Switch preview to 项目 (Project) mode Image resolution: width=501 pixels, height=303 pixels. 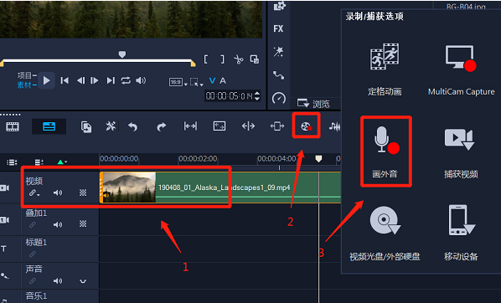[x=24, y=75]
